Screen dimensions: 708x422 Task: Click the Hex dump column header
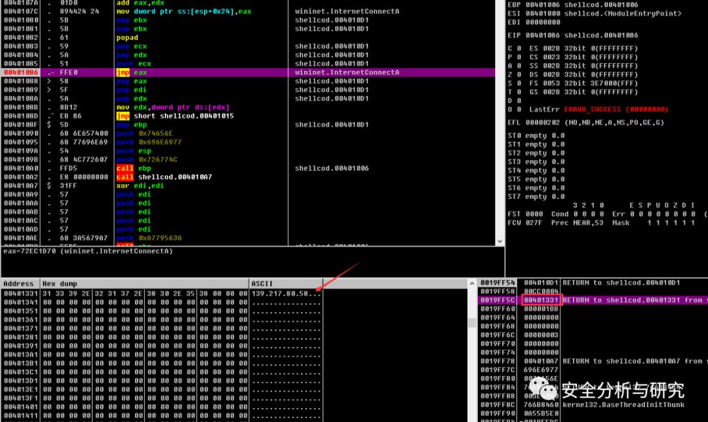144,284
